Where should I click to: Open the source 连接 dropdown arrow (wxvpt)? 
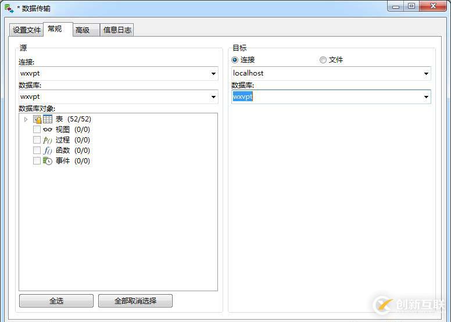[x=213, y=74]
